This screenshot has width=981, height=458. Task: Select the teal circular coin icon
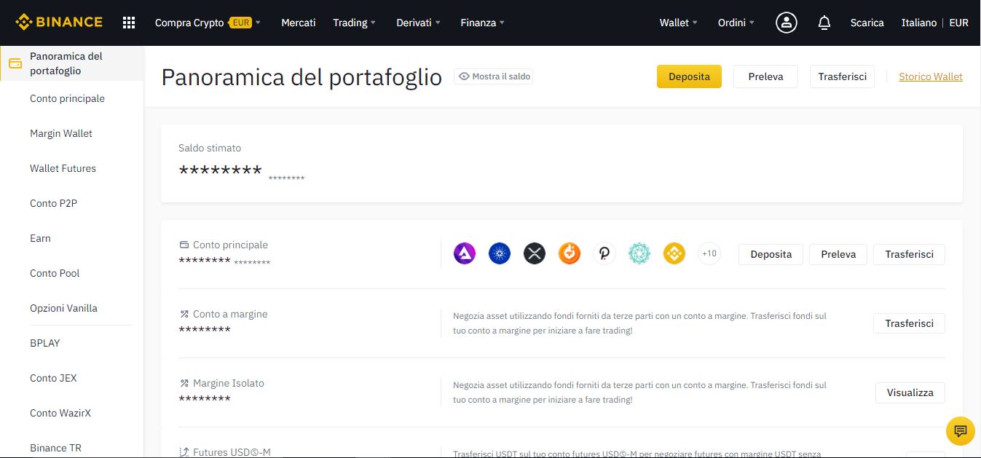(x=639, y=253)
